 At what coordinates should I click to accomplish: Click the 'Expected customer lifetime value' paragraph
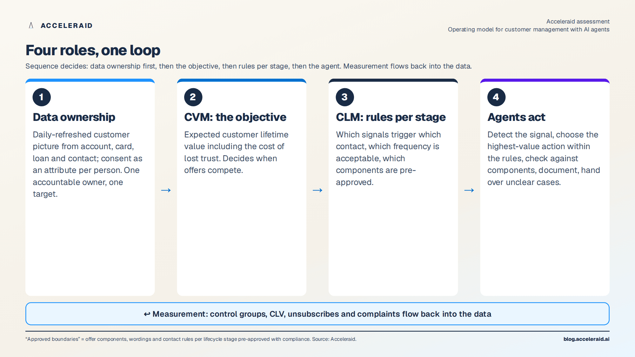(x=236, y=152)
